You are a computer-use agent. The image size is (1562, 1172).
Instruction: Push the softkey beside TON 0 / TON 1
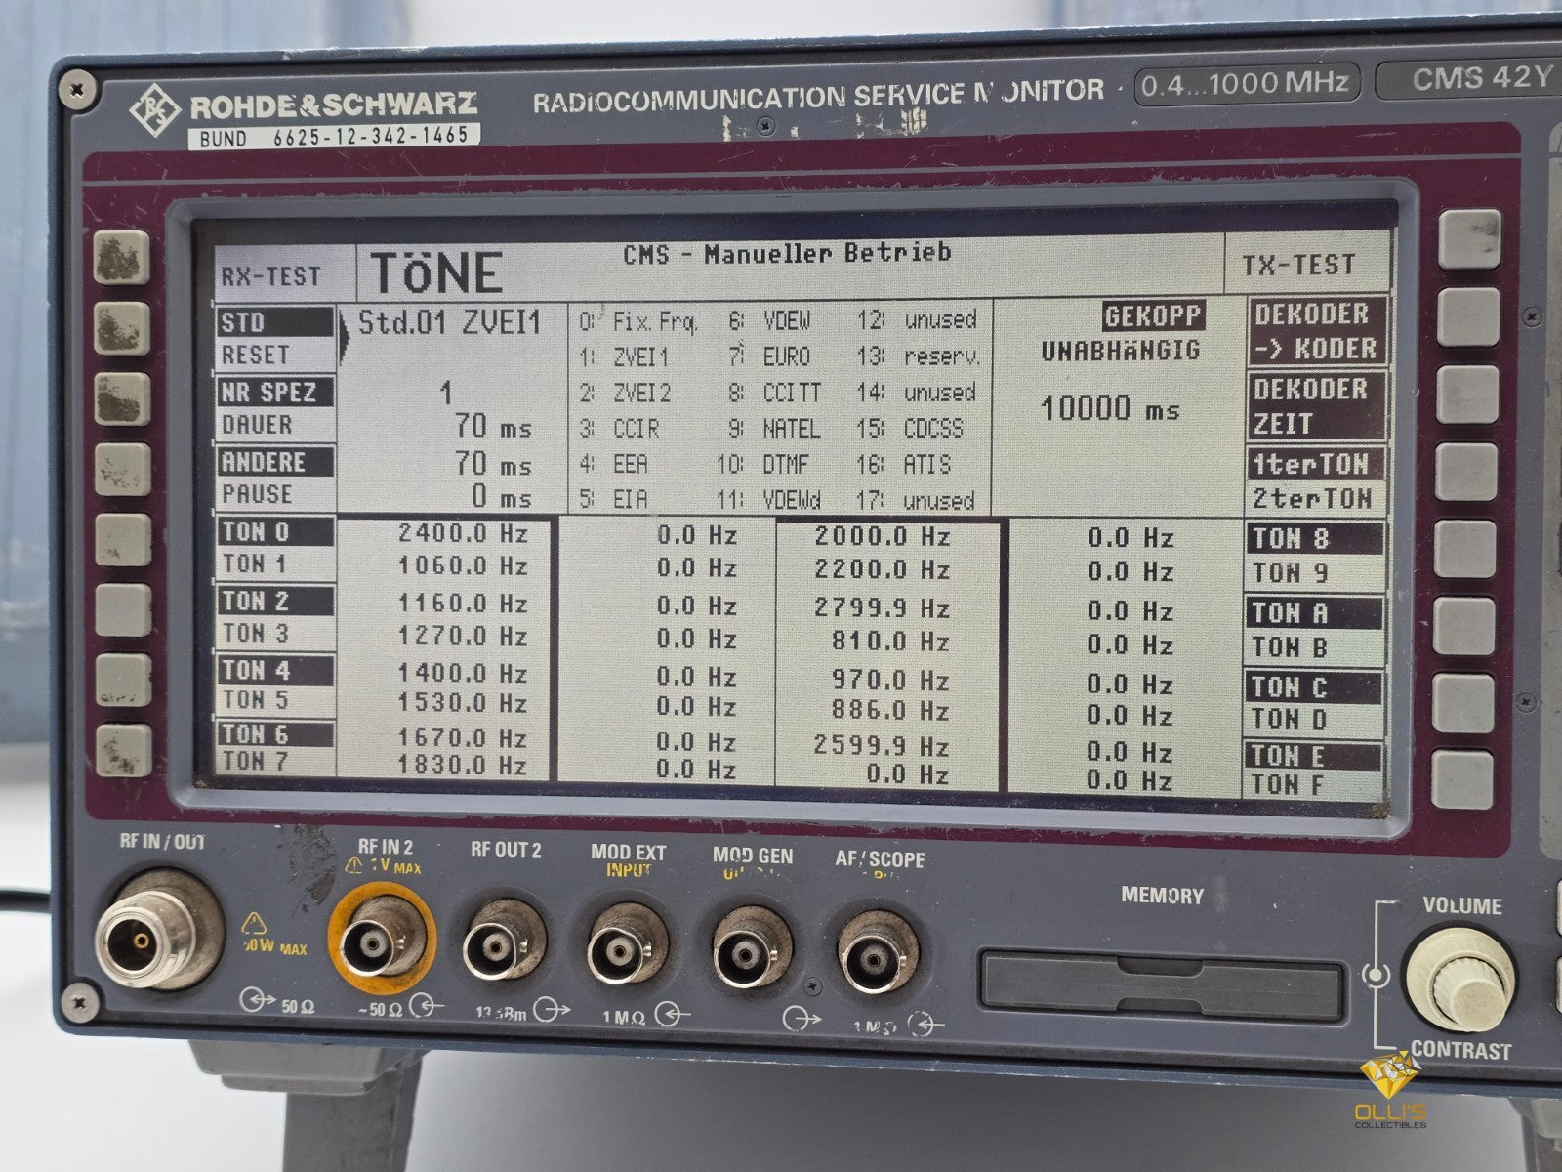tap(123, 540)
